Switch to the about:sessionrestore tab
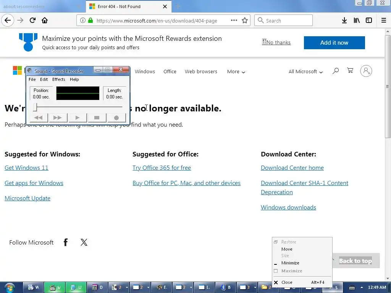 (42, 6)
